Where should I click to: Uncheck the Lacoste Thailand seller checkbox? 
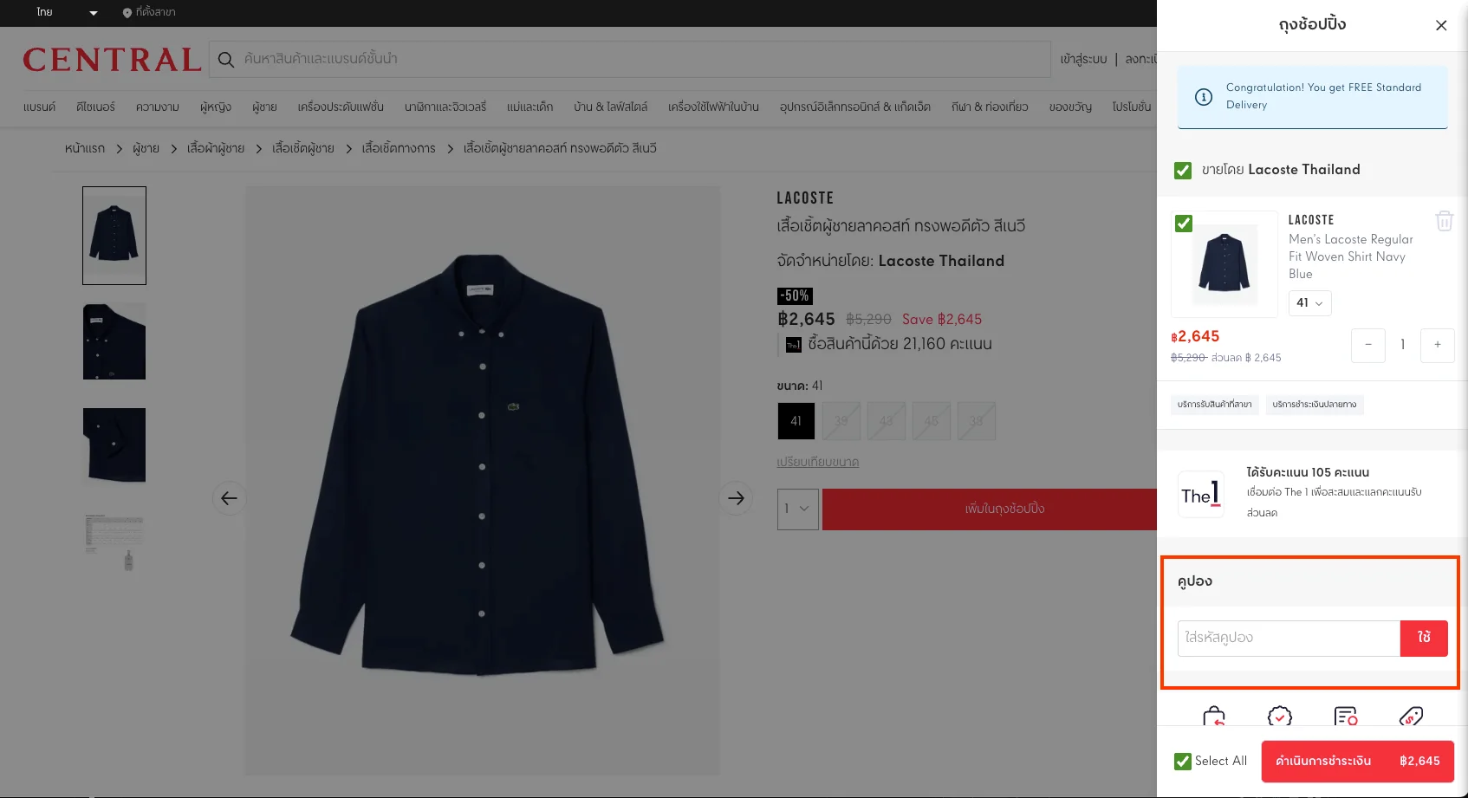click(x=1183, y=171)
